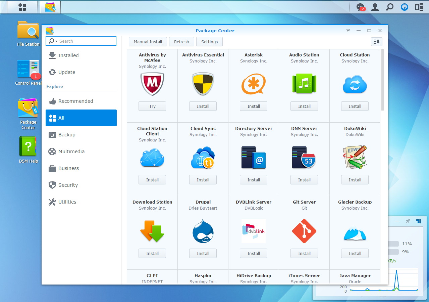This screenshot has height=302, width=429.
Task: Open the Antivirus Essential shield icon
Action: (x=203, y=84)
